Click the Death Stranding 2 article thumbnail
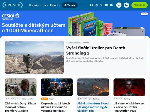This screenshot has height=112, width=150. pos(34,57)
